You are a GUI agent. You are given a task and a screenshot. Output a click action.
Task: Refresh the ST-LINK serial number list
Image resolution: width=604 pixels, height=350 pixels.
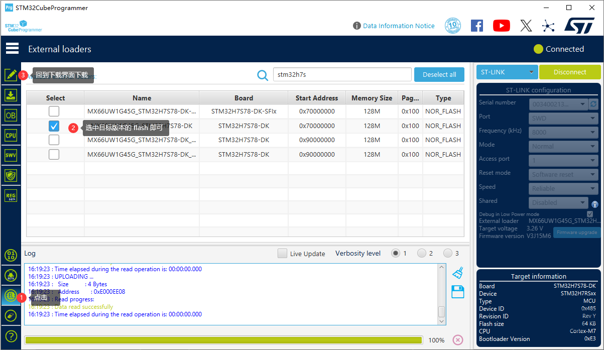tap(593, 104)
